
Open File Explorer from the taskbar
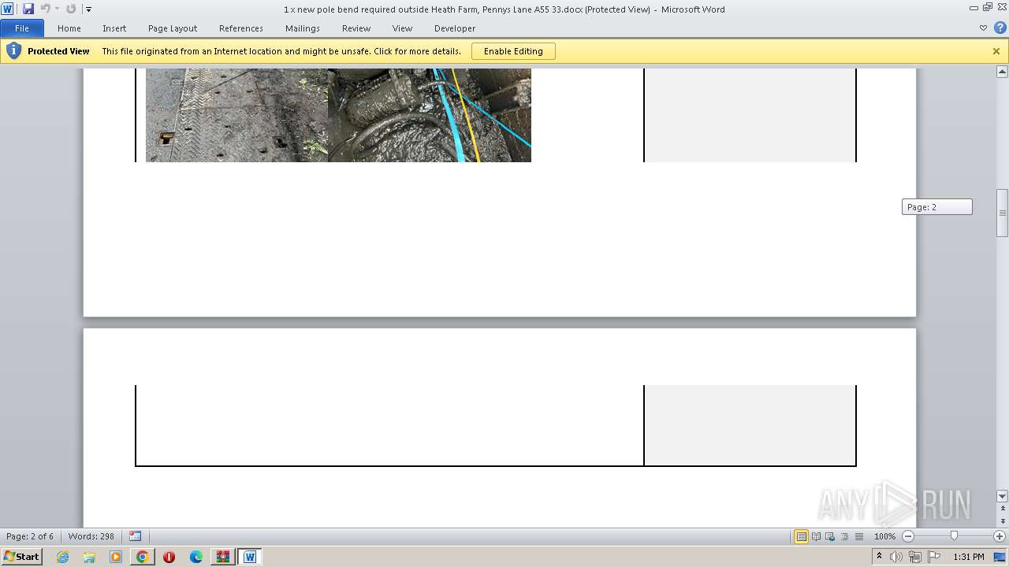click(x=89, y=557)
